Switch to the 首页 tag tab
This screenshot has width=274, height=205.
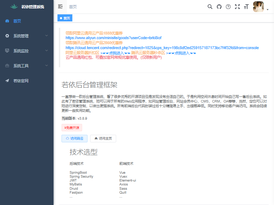pyautogui.click(x=65, y=18)
